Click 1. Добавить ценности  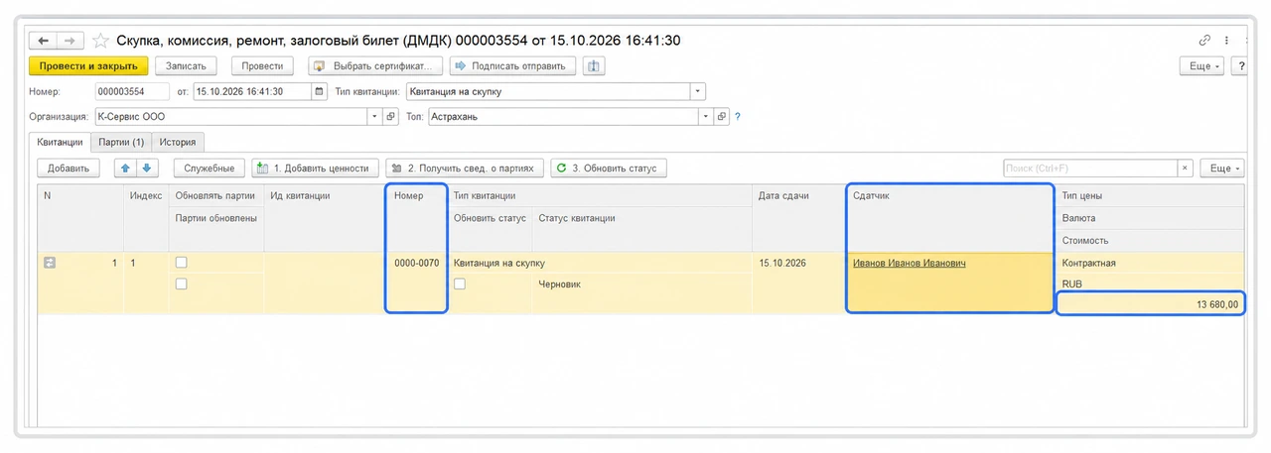click(x=315, y=168)
